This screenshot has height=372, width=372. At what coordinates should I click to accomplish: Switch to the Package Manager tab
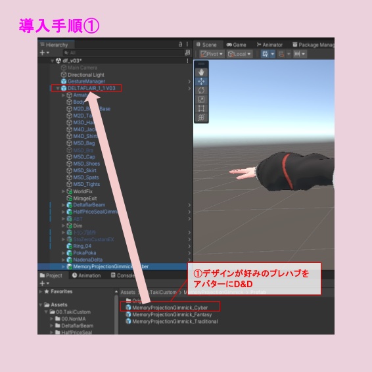click(x=313, y=45)
